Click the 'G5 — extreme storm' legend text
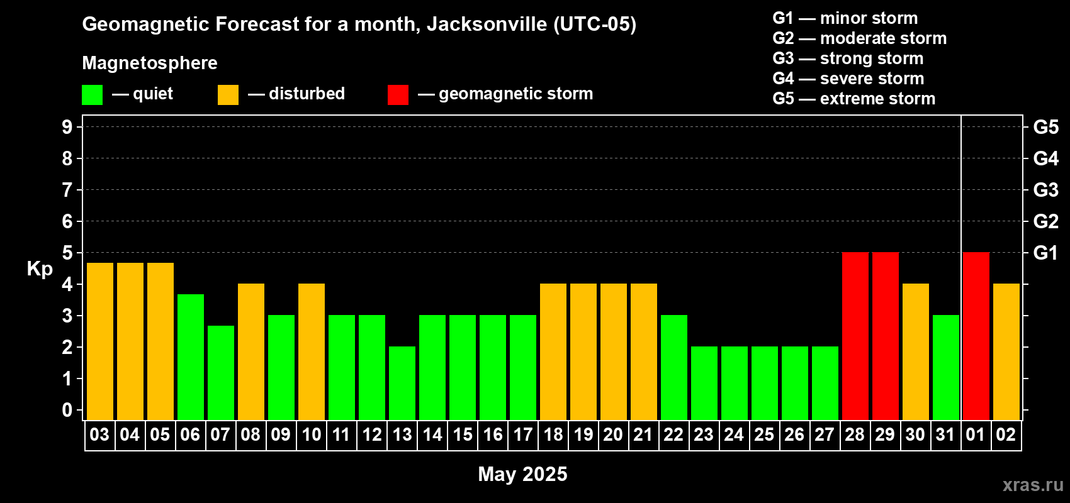1070x503 pixels. coord(854,99)
